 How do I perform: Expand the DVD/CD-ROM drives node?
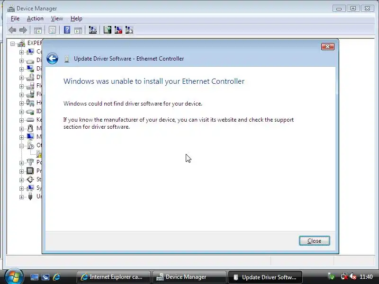click(x=21, y=78)
